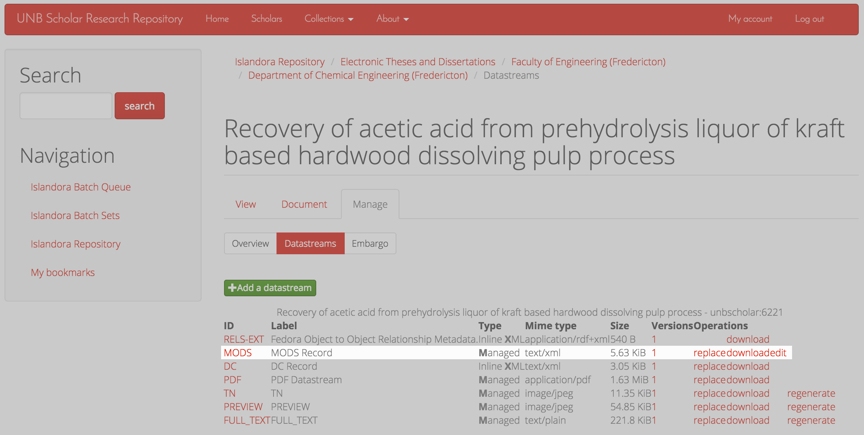
Task: Open Islandora Batch Queue navigation link
Action: click(x=81, y=187)
